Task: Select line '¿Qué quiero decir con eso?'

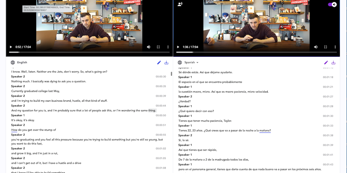Action: 196,111
